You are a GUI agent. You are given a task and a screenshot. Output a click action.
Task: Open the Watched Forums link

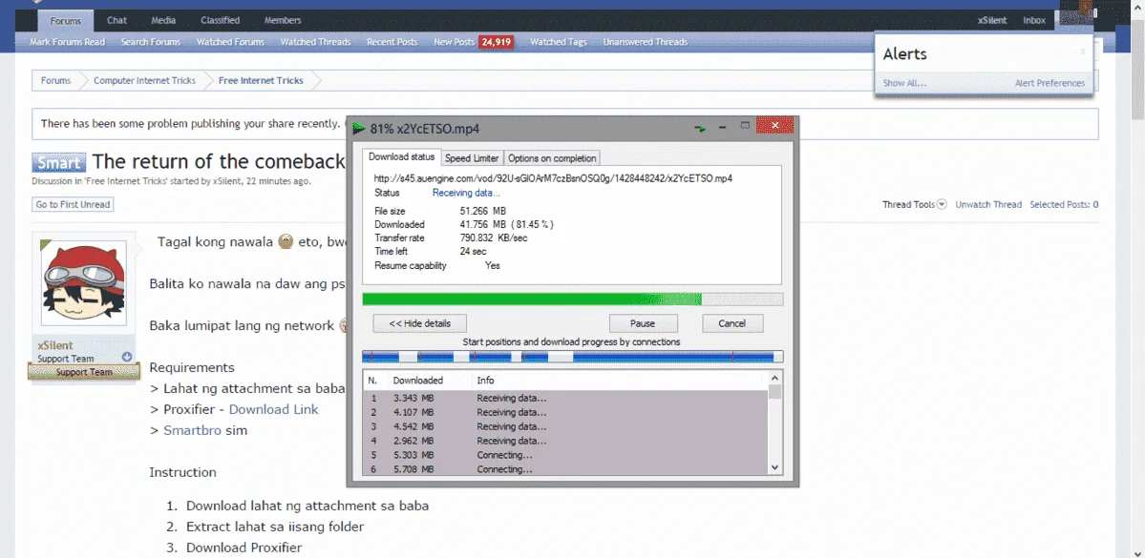(230, 42)
